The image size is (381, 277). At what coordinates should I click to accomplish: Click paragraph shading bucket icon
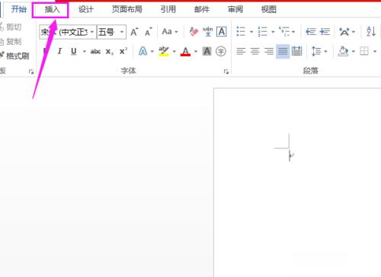coord(343,52)
